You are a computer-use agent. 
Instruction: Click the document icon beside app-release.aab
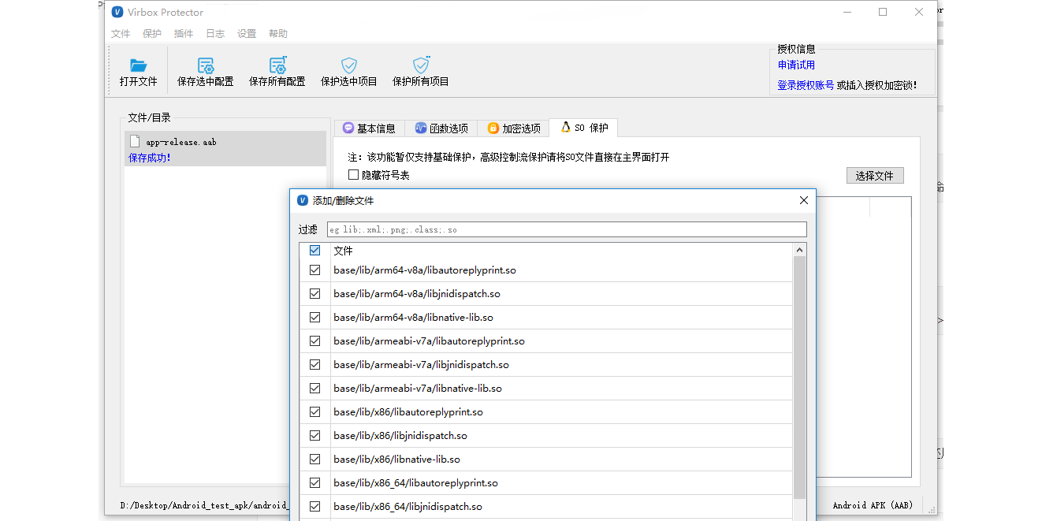click(x=134, y=142)
